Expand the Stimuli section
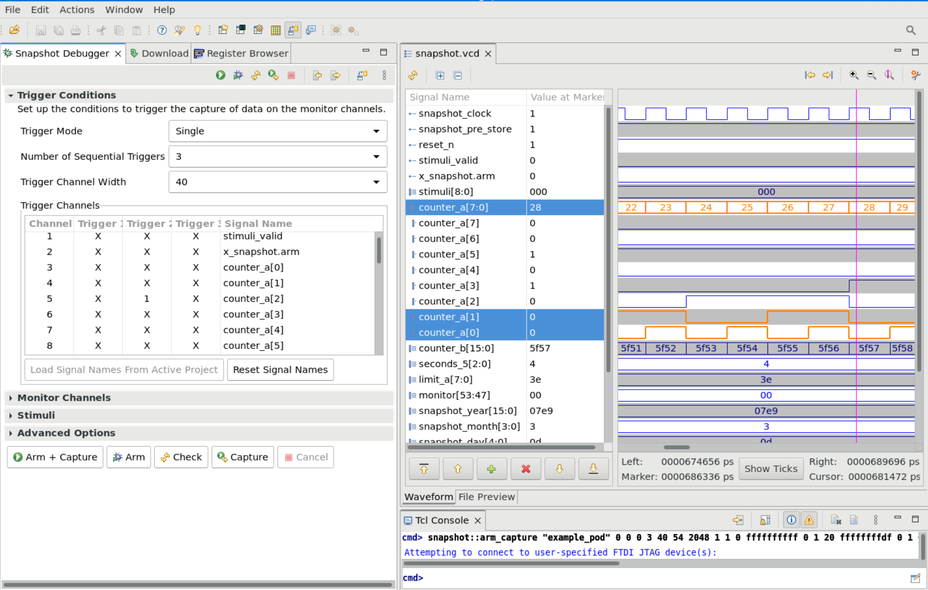The height and width of the screenshot is (590, 928). pos(10,416)
